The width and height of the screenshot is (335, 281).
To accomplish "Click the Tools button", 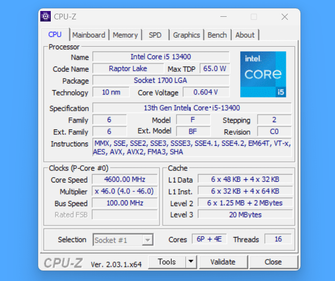I will click(167, 262).
